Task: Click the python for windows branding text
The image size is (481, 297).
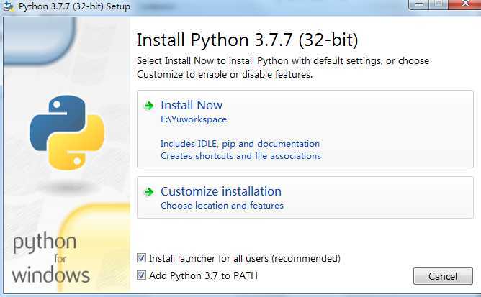Action: [x=50, y=257]
